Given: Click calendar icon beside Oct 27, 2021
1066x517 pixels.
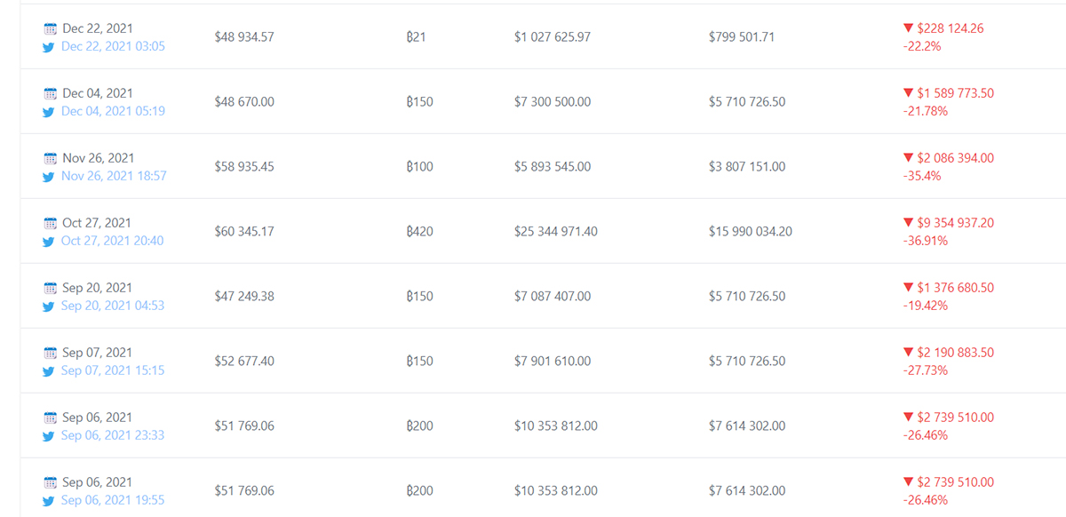Looking at the screenshot, I should point(51,223).
